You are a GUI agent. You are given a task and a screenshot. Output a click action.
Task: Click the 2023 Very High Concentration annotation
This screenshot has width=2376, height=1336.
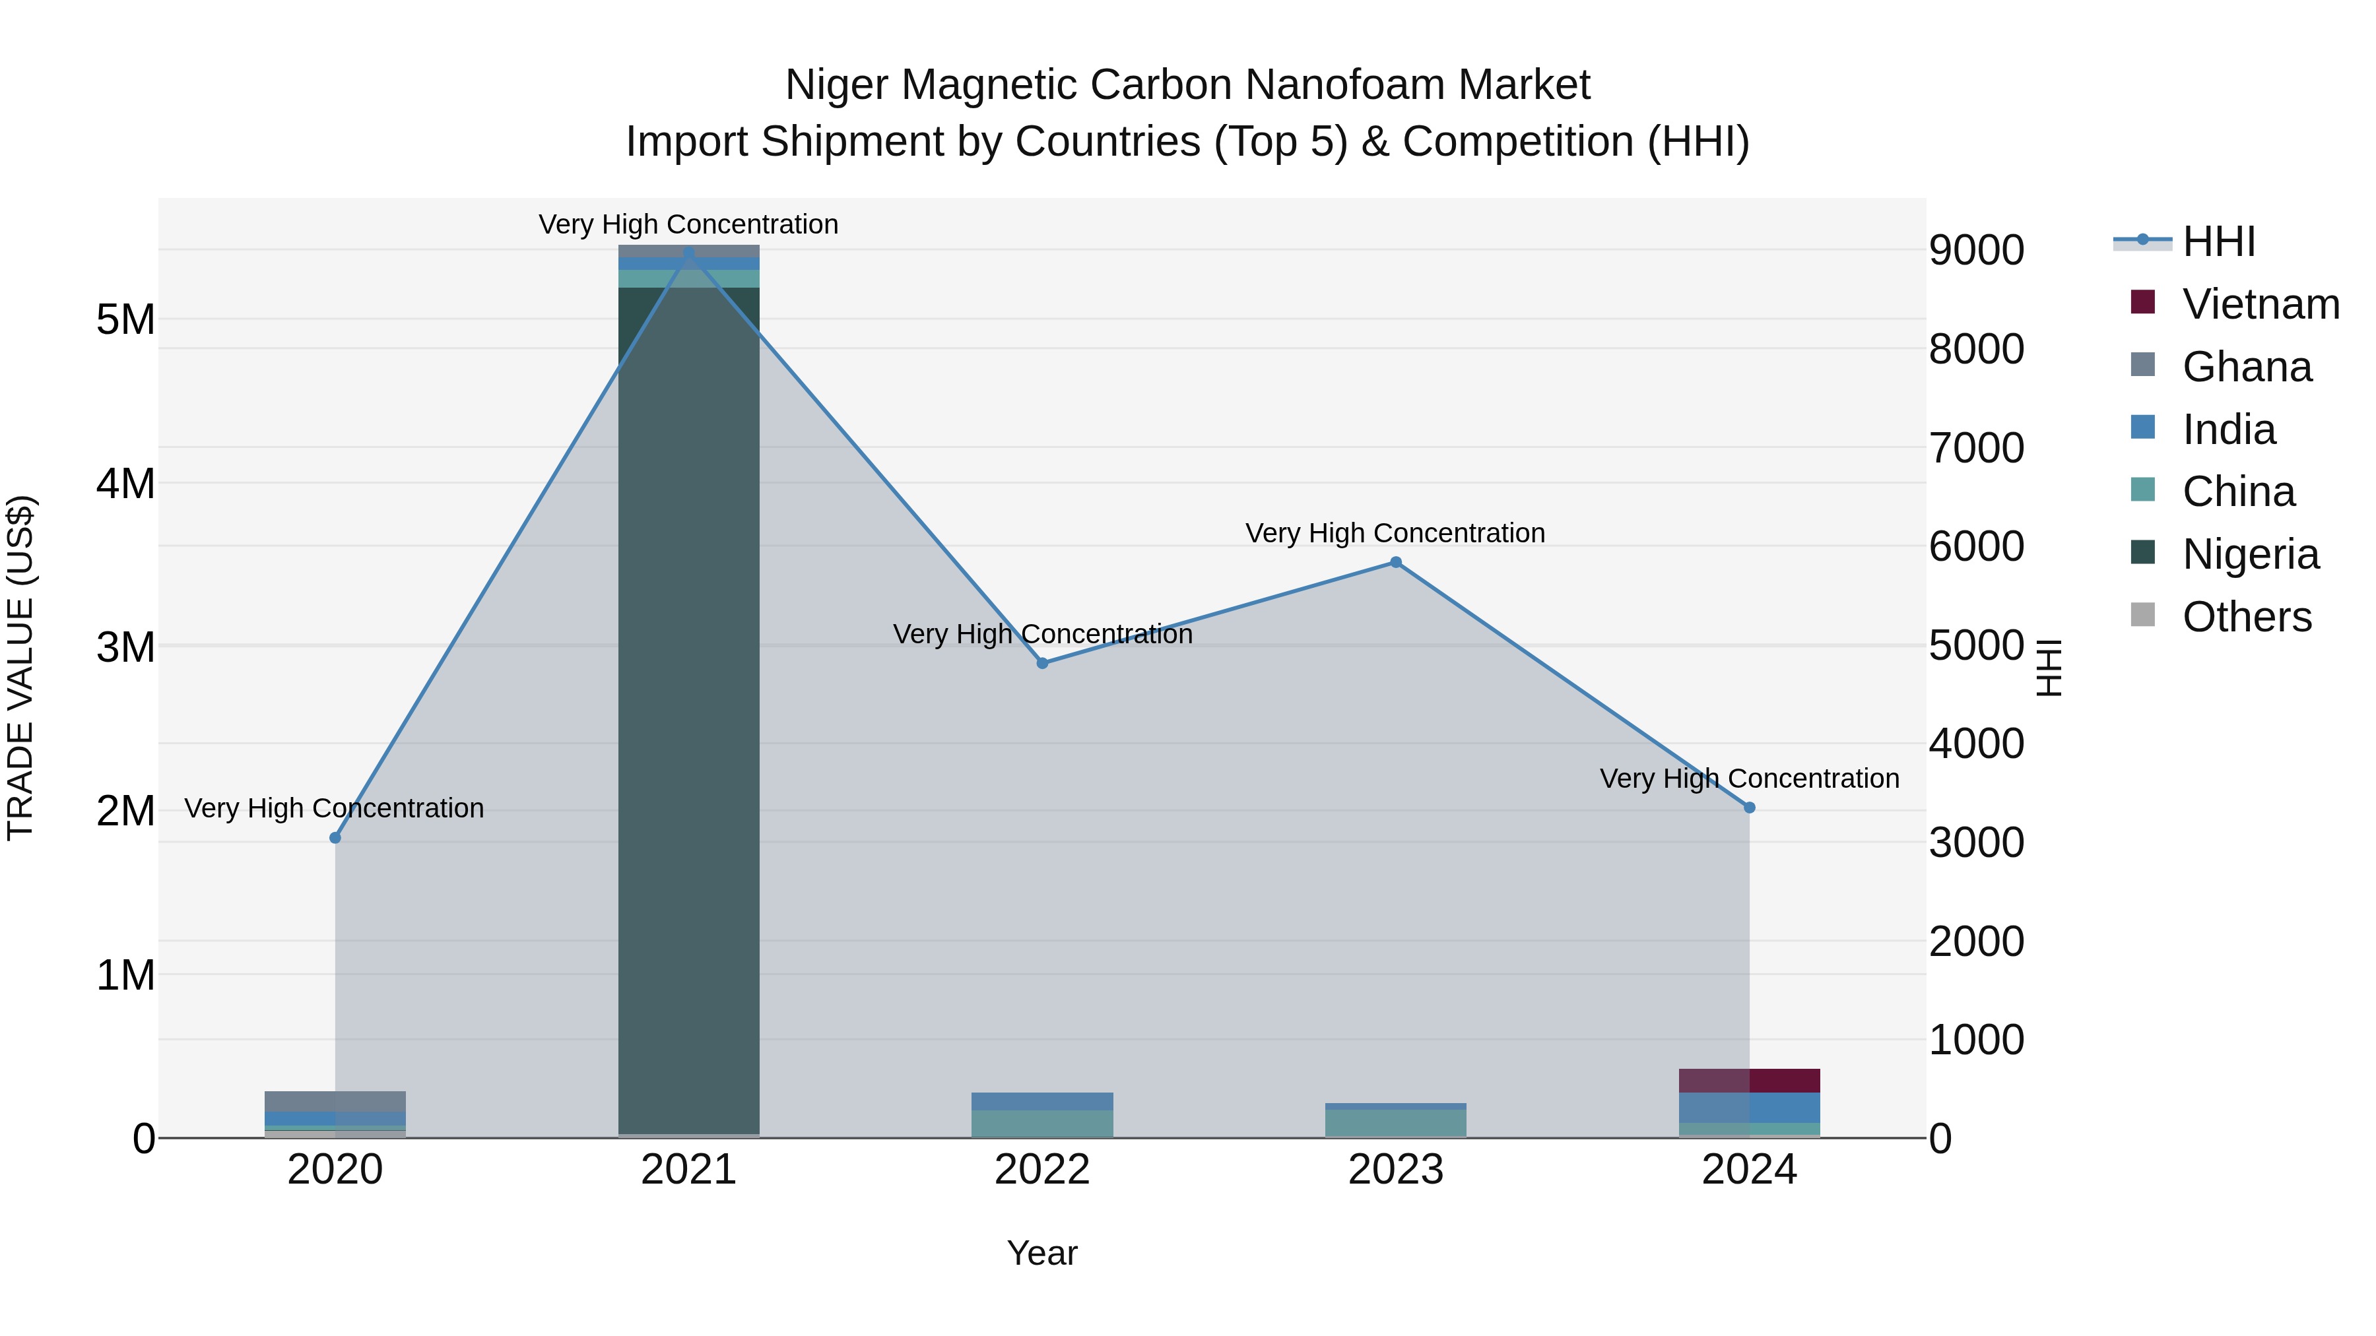1395,533
